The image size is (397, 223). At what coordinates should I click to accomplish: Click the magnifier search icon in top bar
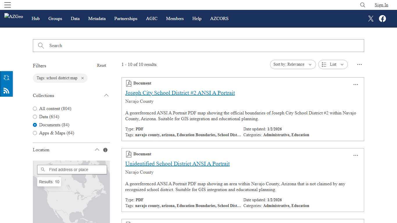tap(362, 5)
